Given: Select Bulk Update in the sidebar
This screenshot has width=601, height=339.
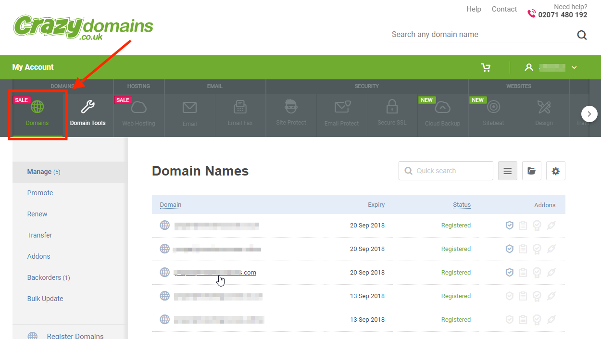Looking at the screenshot, I should click(45, 299).
